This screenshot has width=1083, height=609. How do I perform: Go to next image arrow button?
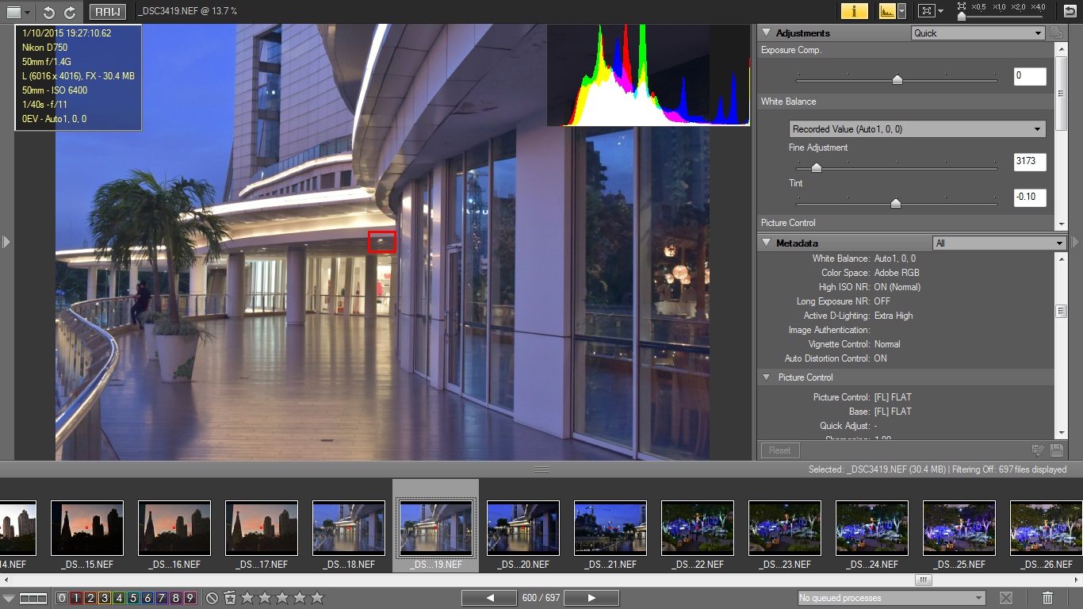click(591, 598)
